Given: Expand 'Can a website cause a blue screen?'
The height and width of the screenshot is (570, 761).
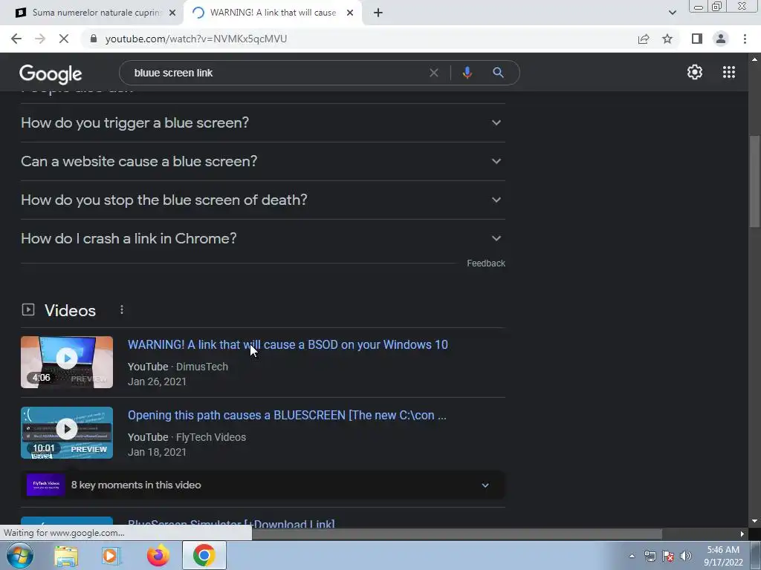Looking at the screenshot, I should tap(262, 161).
